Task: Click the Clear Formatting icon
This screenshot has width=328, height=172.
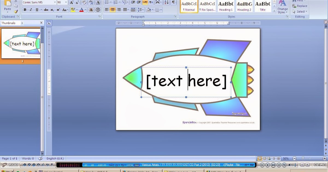Action: (x=84, y=2)
